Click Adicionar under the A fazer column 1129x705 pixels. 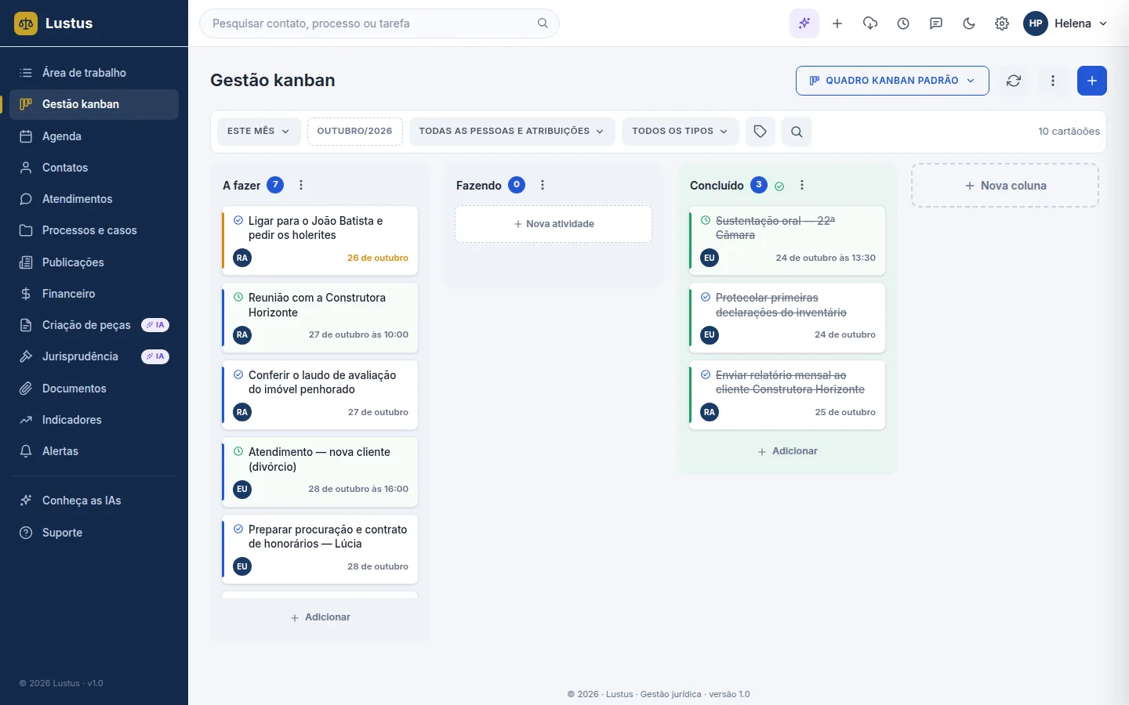pyautogui.click(x=320, y=617)
